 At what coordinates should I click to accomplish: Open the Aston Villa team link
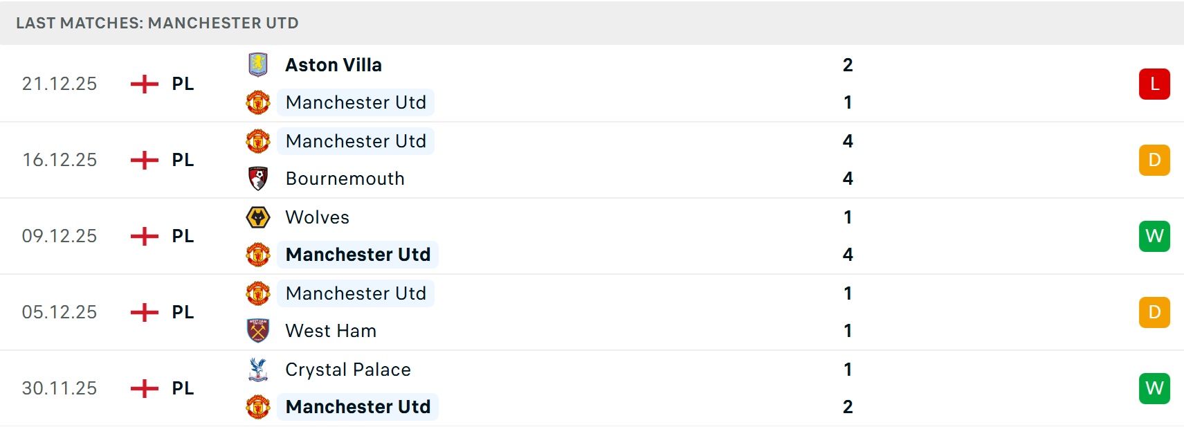coord(334,65)
